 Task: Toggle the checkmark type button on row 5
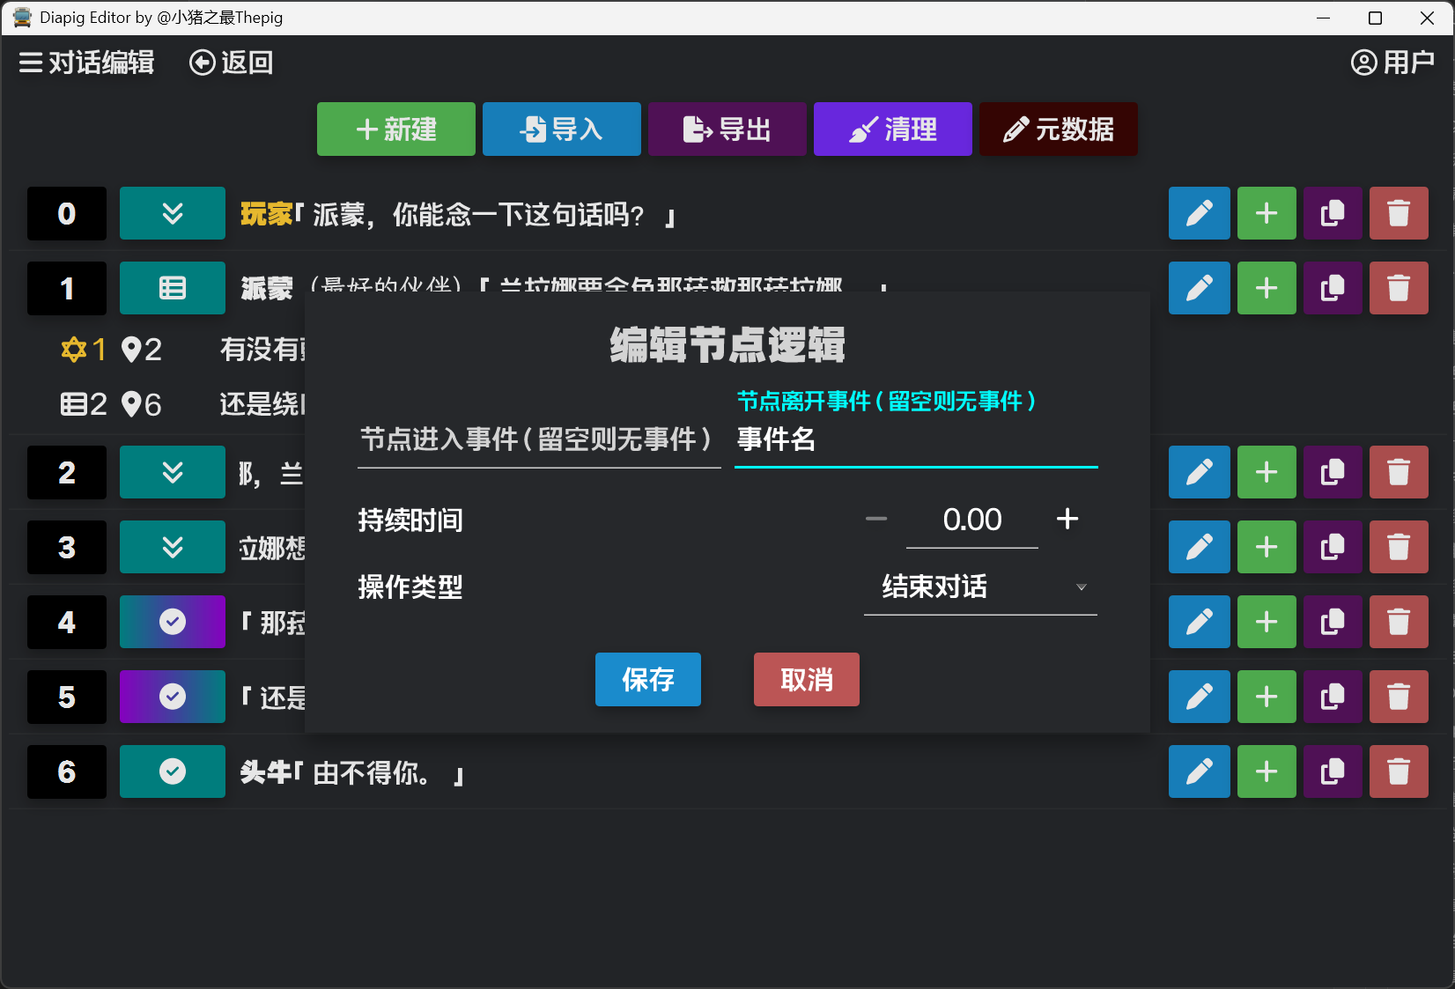click(x=173, y=697)
